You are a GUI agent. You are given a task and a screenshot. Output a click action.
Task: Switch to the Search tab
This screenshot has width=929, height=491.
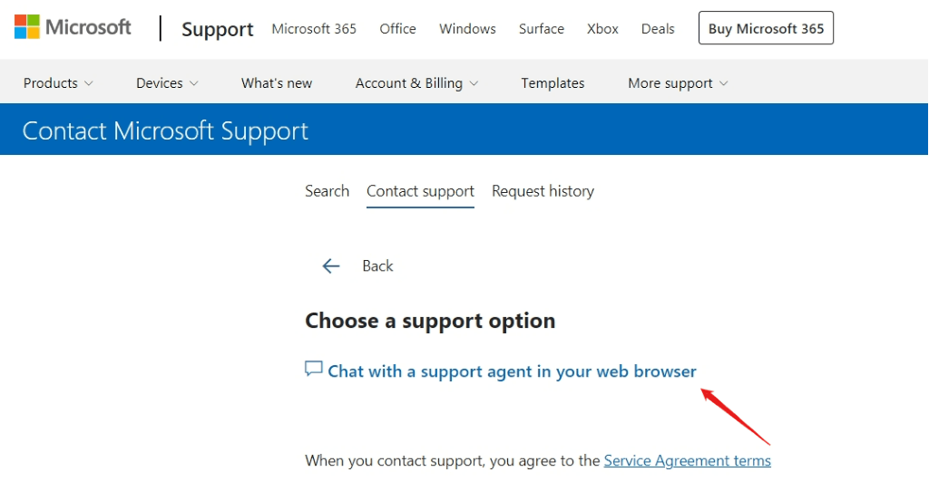click(x=327, y=191)
